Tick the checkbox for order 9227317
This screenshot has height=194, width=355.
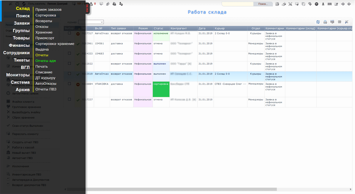tap(70, 33)
